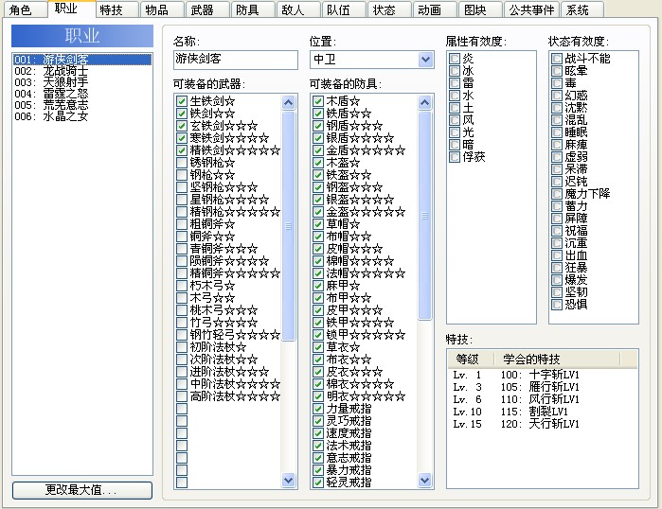Image resolution: width=662 pixels, height=509 pixels.
Task: Uncheck the 木盾☆ armor checkbox
Action: 318,101
